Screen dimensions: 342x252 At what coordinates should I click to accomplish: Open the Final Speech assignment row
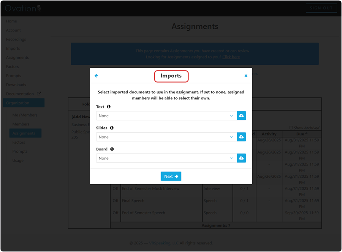(x=133, y=201)
